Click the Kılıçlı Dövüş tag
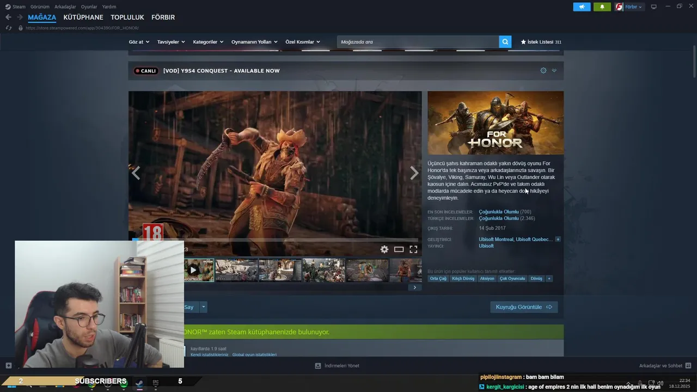Image resolution: width=697 pixels, height=392 pixels. point(463,279)
